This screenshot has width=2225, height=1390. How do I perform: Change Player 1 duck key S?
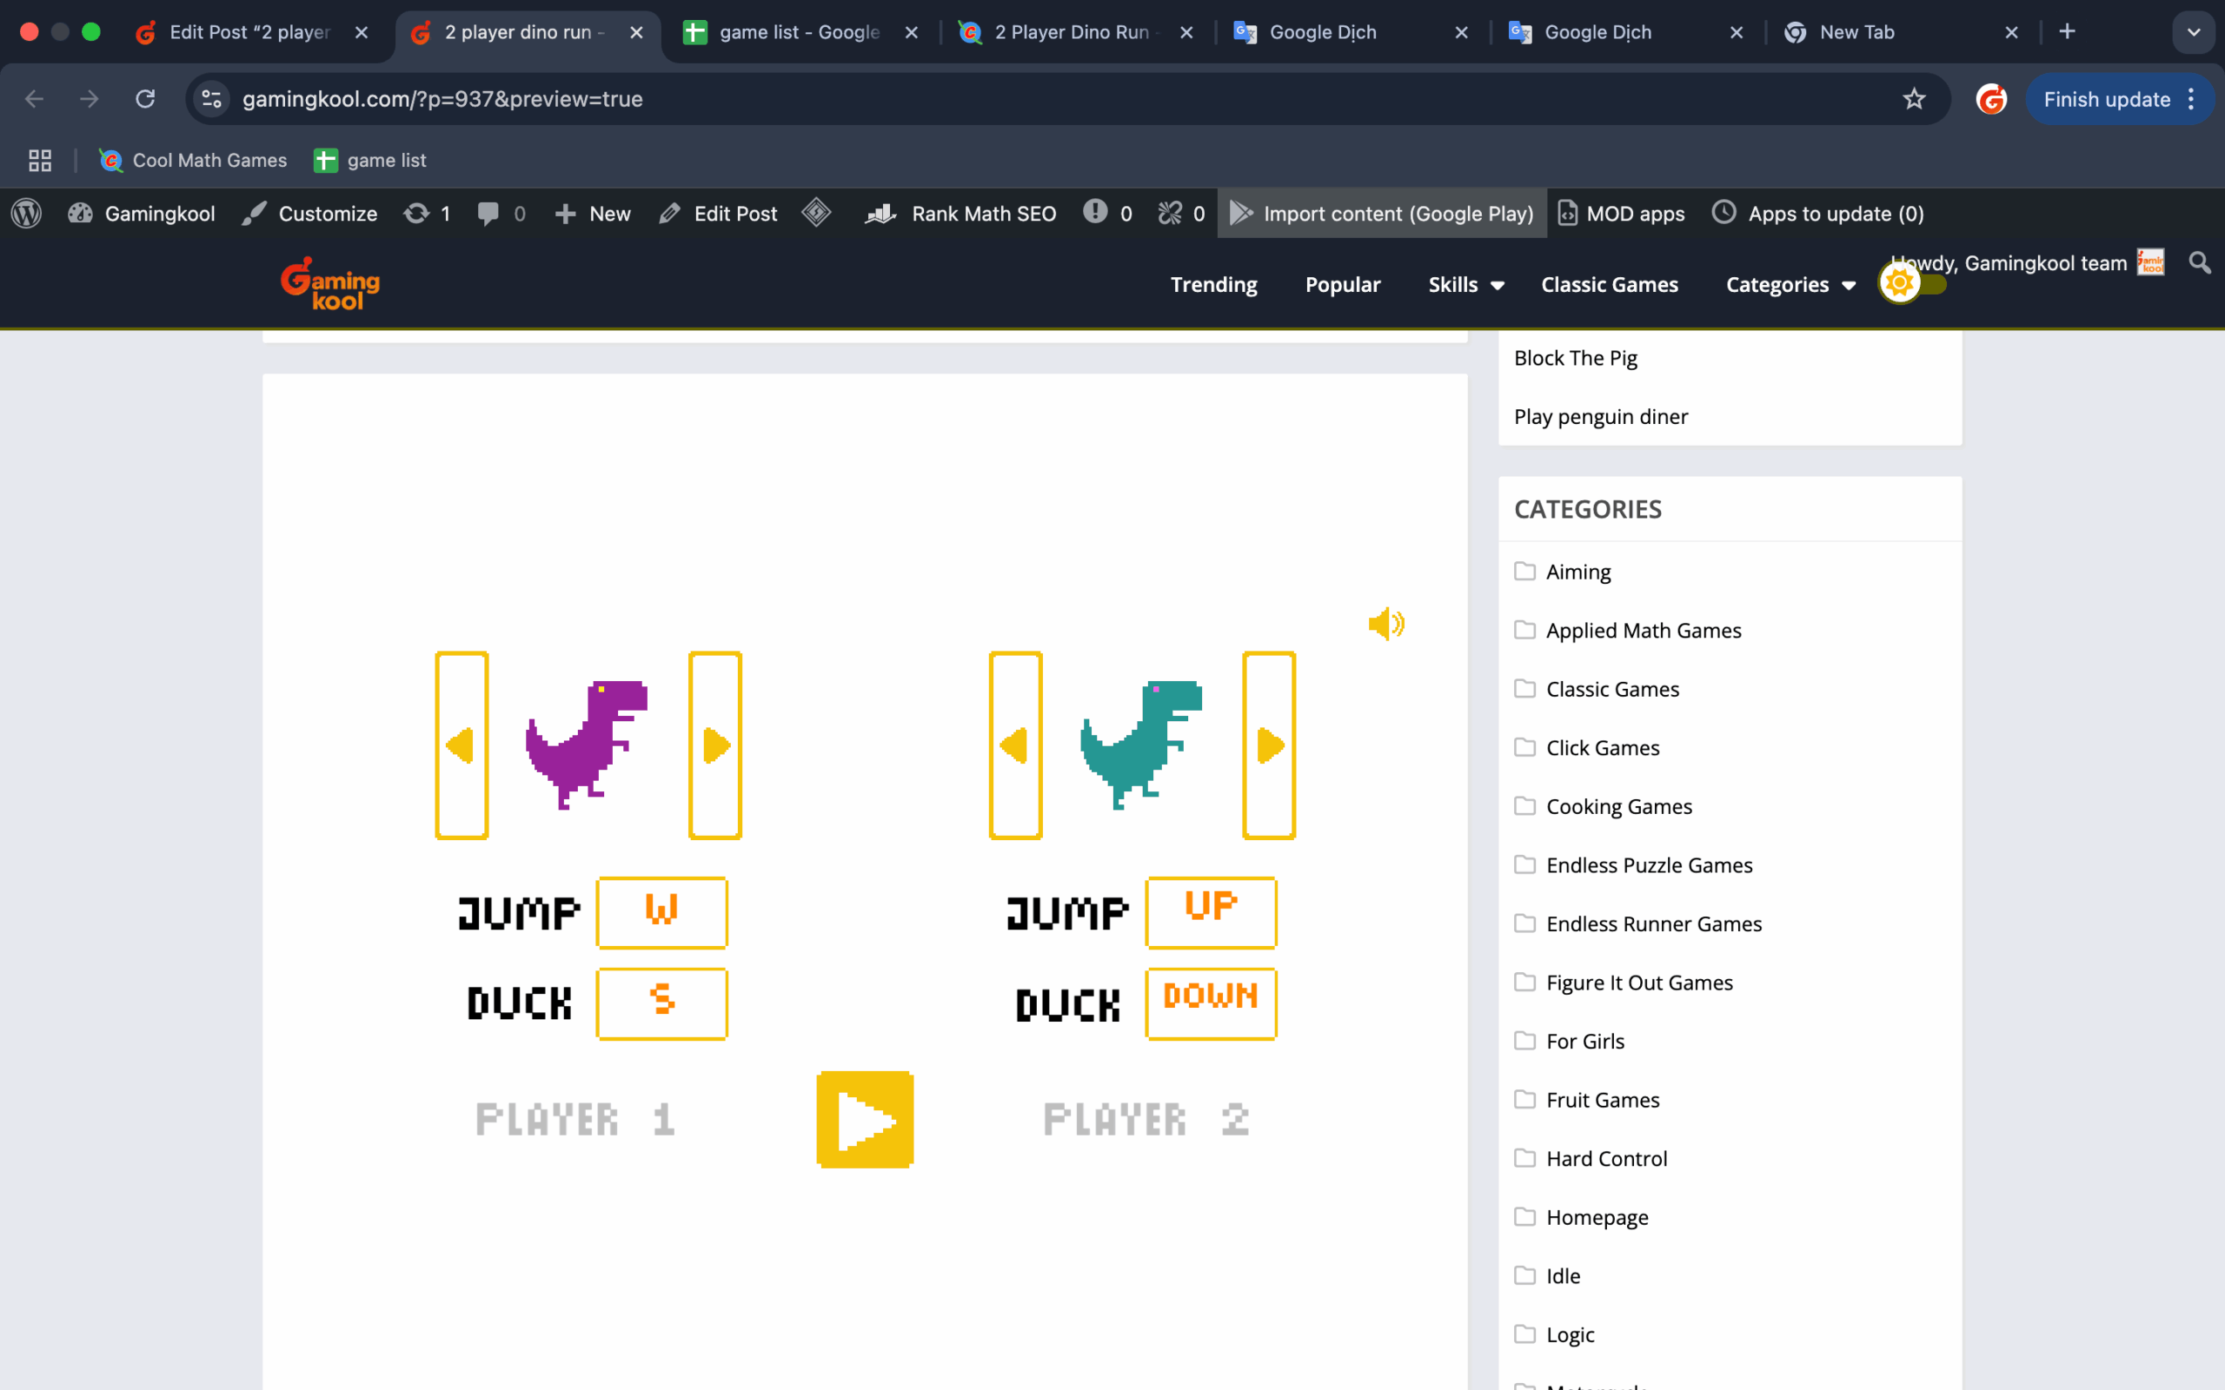point(662,1003)
